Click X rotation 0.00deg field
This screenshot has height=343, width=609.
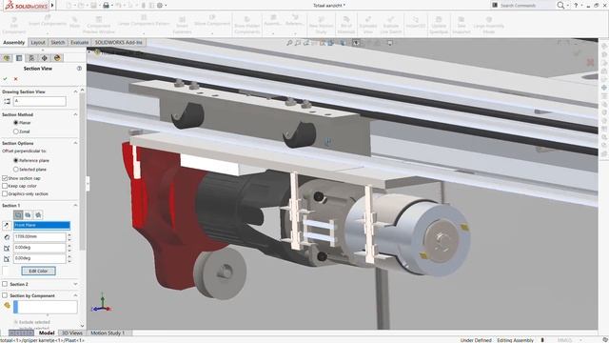(40, 248)
